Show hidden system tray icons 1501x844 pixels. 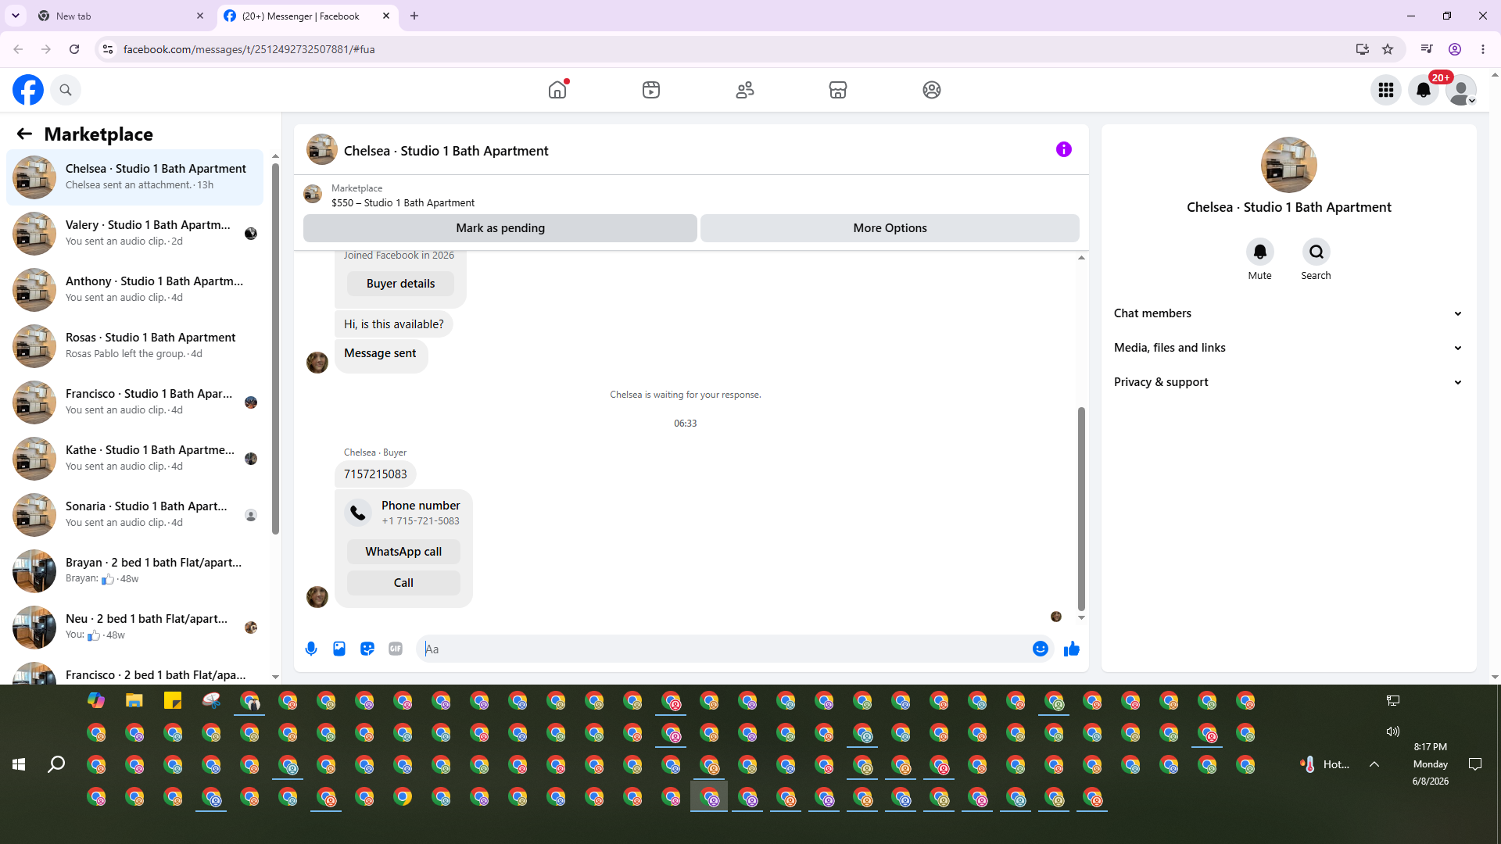(1374, 764)
